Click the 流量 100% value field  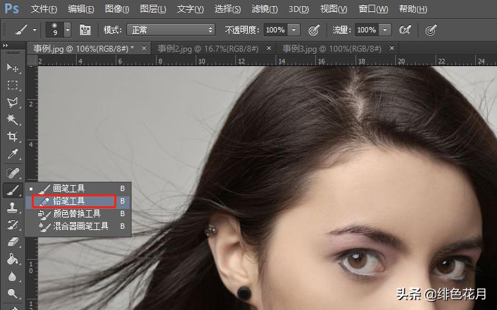pos(367,30)
